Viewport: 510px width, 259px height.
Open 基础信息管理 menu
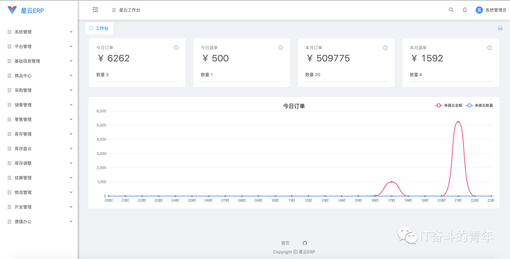click(x=39, y=61)
